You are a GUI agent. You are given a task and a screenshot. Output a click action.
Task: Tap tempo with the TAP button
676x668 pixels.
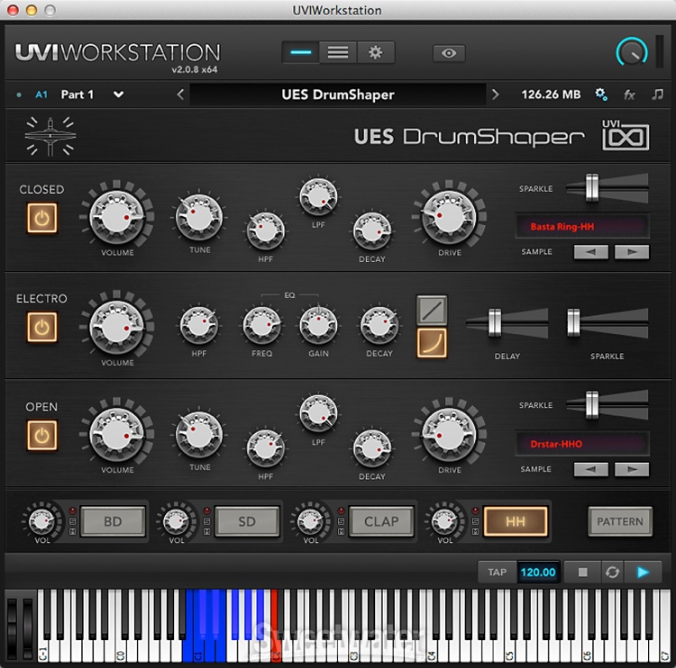point(497,573)
